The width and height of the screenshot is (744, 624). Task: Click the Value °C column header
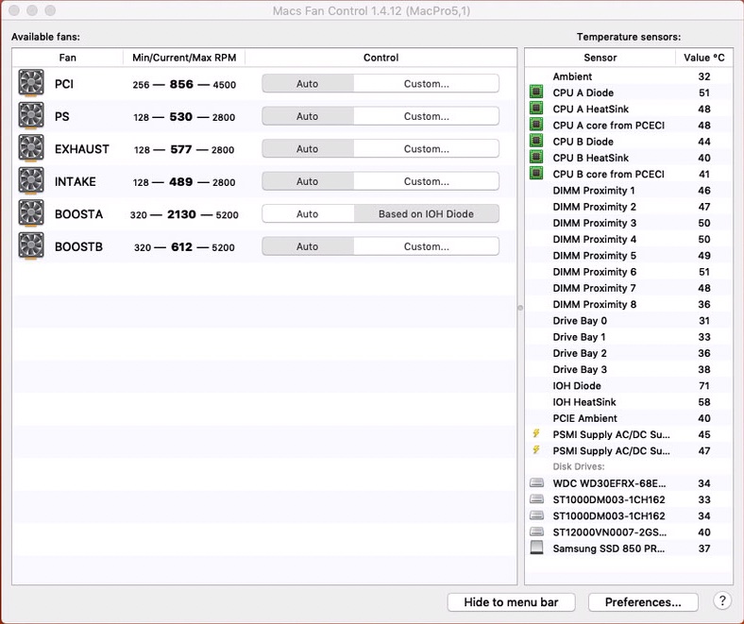click(x=703, y=58)
